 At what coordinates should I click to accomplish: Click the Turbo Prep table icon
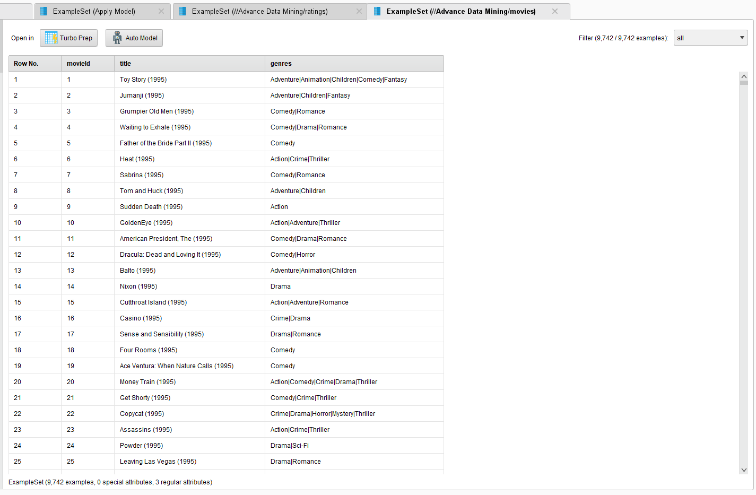[51, 38]
